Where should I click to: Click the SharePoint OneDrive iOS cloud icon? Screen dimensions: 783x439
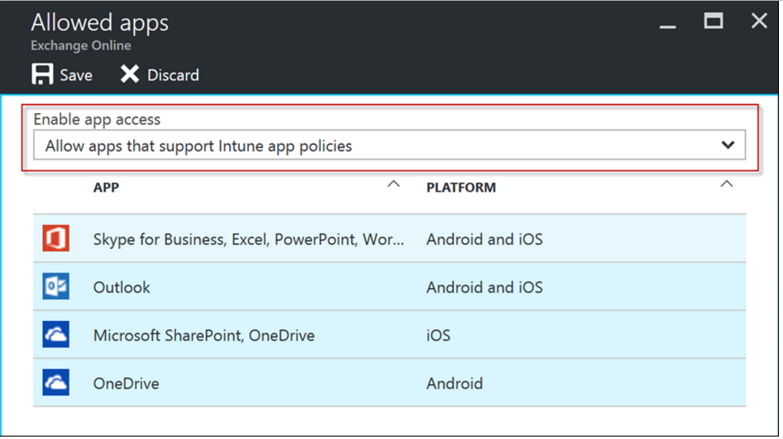pyautogui.click(x=56, y=335)
